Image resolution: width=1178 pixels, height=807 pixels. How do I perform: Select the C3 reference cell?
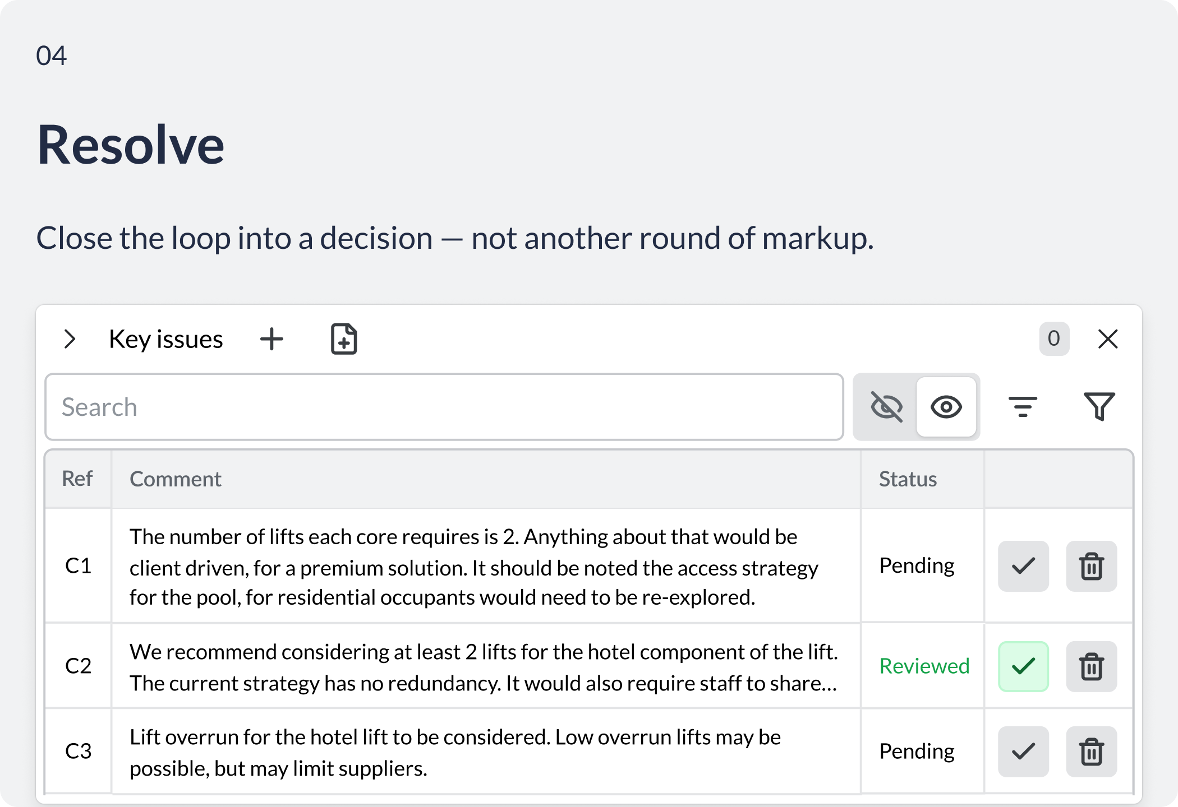(78, 751)
